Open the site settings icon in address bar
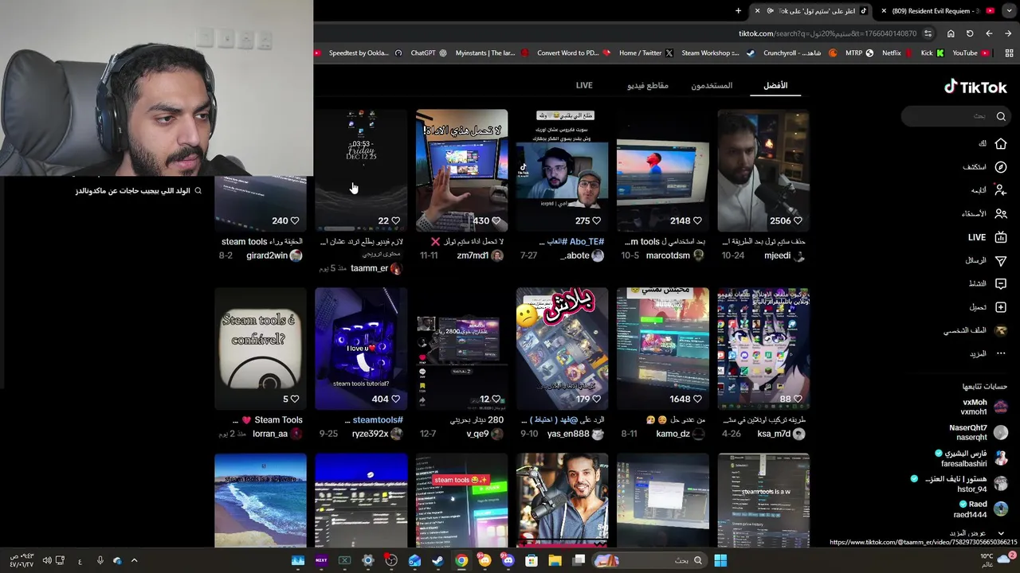Screen dimensions: 1020x573 928,33
